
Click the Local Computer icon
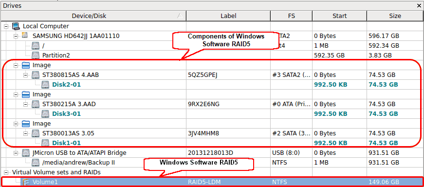[16, 26]
